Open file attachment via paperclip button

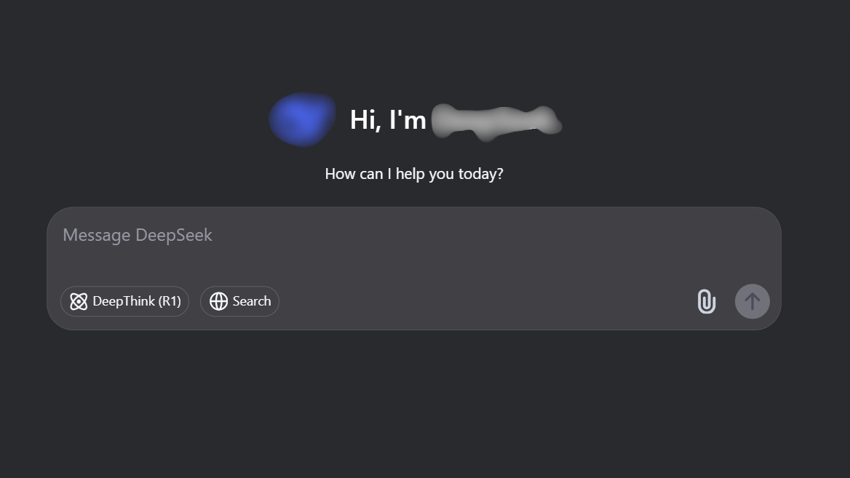coord(707,301)
